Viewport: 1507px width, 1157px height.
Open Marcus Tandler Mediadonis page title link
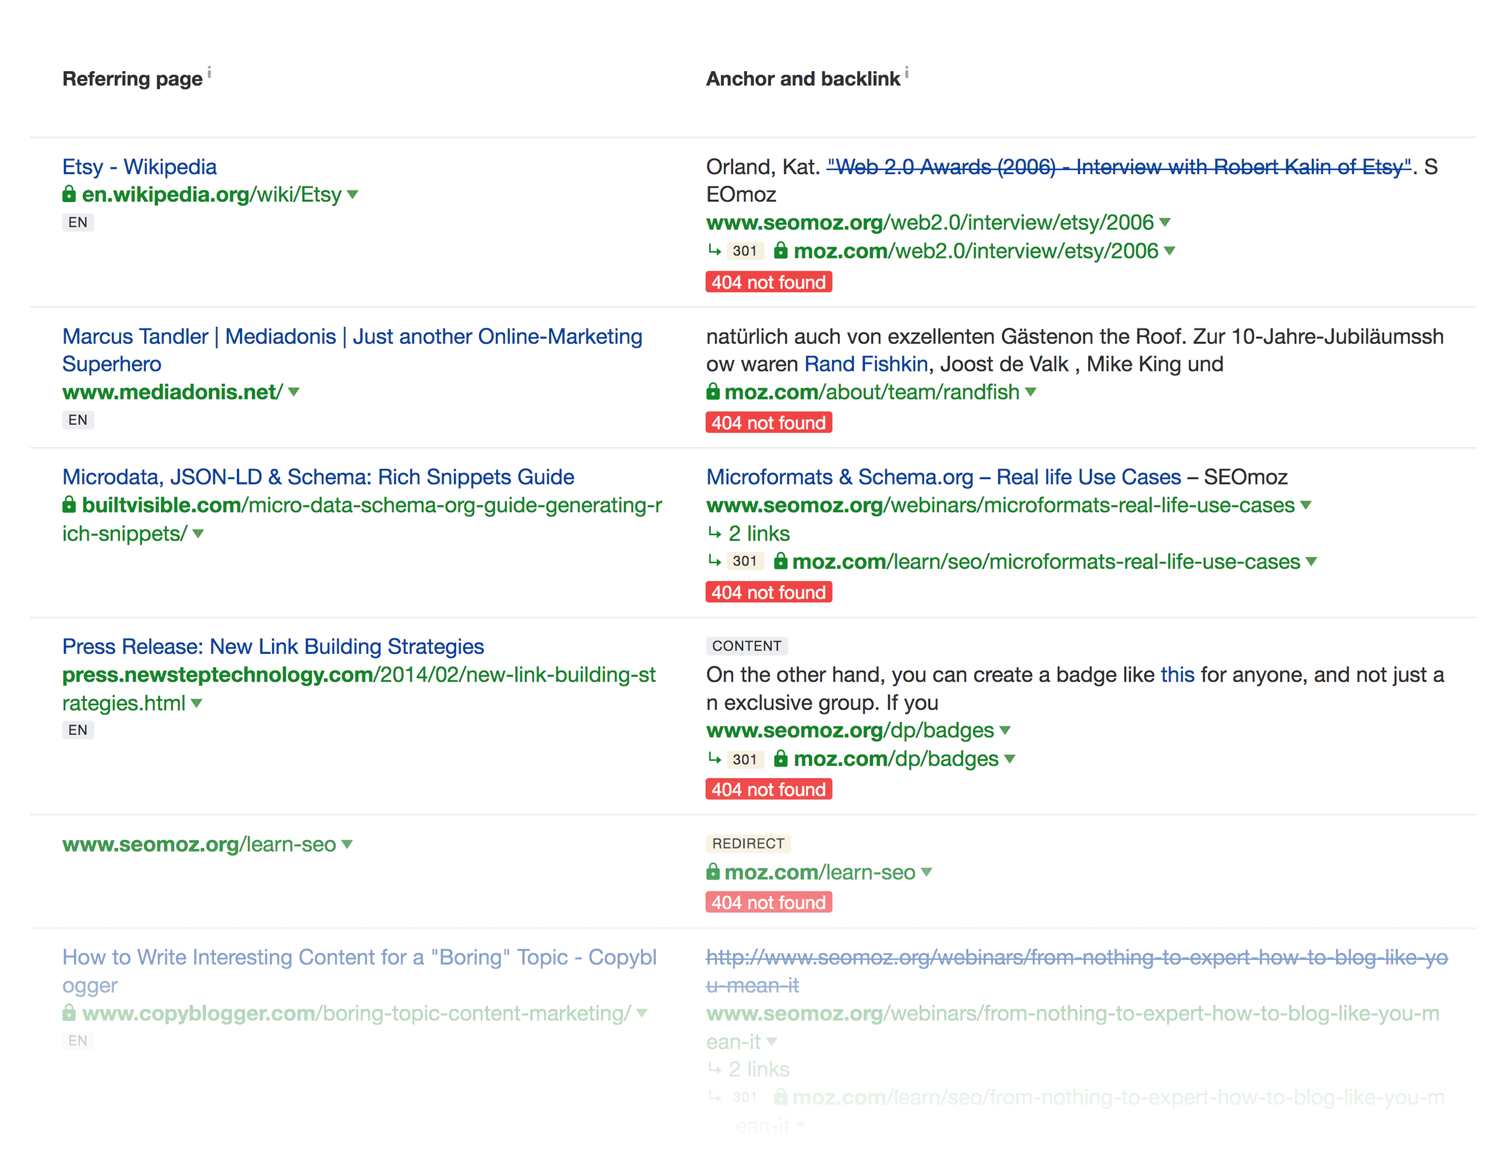click(352, 350)
